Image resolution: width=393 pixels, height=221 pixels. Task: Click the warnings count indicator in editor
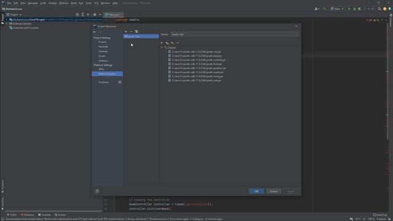pyautogui.click(x=376, y=20)
